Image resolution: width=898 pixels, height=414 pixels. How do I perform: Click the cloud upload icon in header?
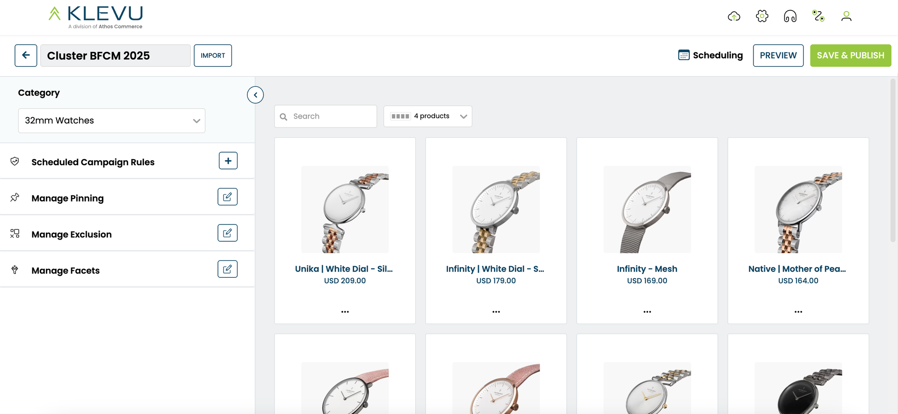734,16
